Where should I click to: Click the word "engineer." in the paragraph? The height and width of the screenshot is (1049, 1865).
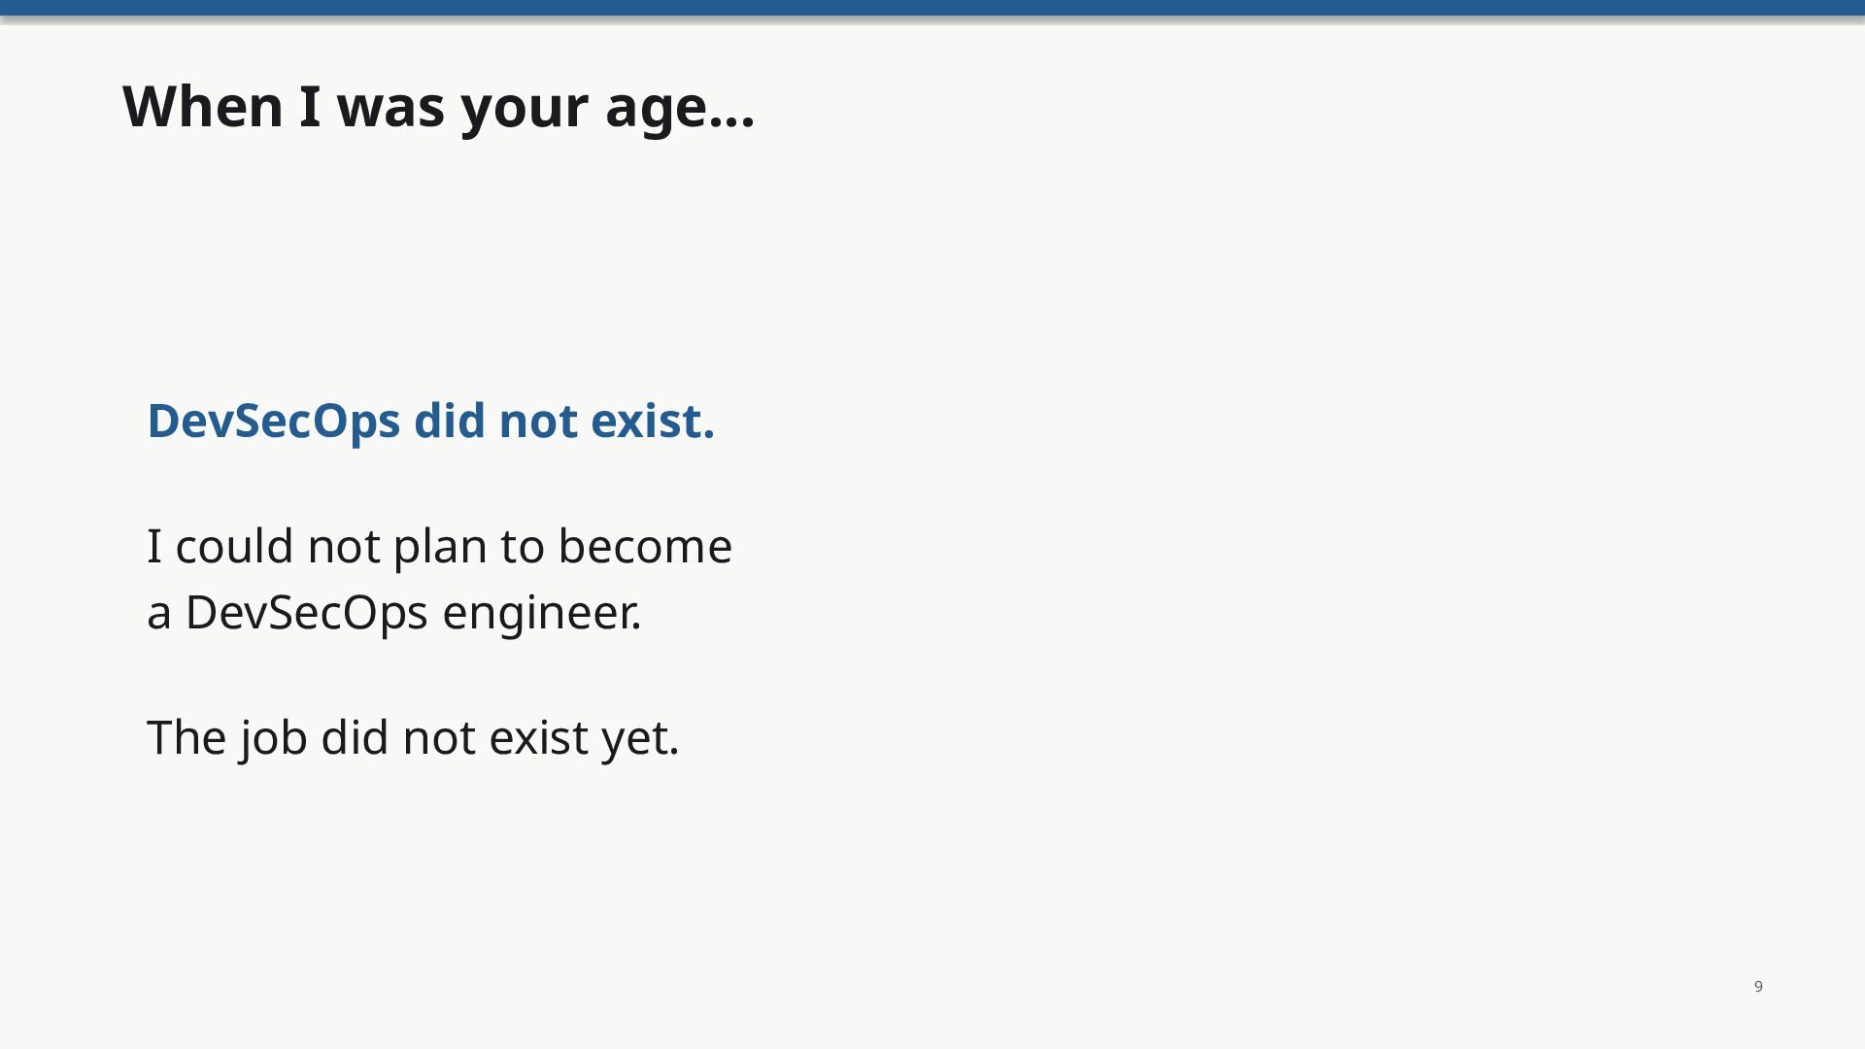542,614
